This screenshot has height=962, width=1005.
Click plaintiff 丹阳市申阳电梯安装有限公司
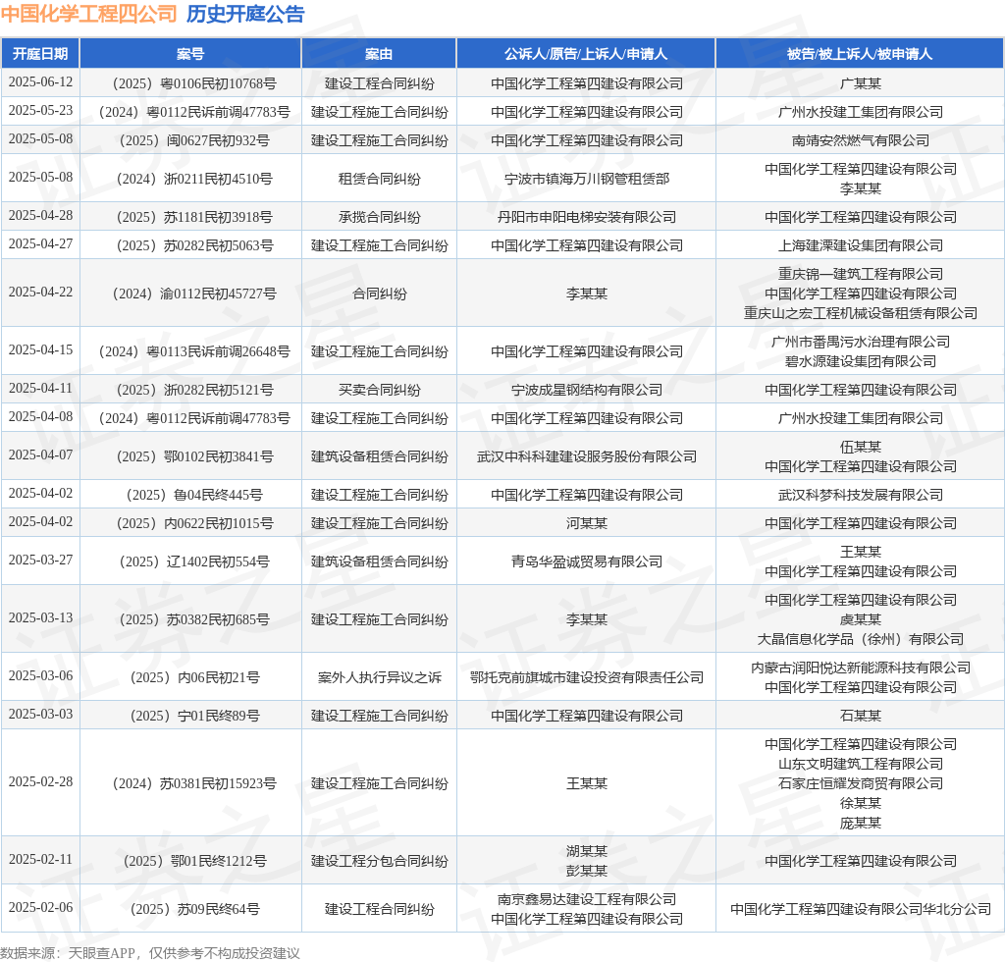(587, 217)
